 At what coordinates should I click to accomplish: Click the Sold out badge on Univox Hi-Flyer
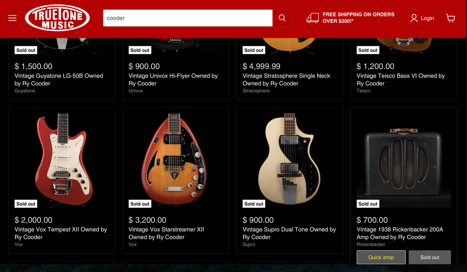[140, 50]
